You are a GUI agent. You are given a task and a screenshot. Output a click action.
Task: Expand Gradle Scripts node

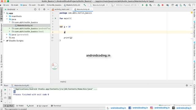[x=4, y=41]
